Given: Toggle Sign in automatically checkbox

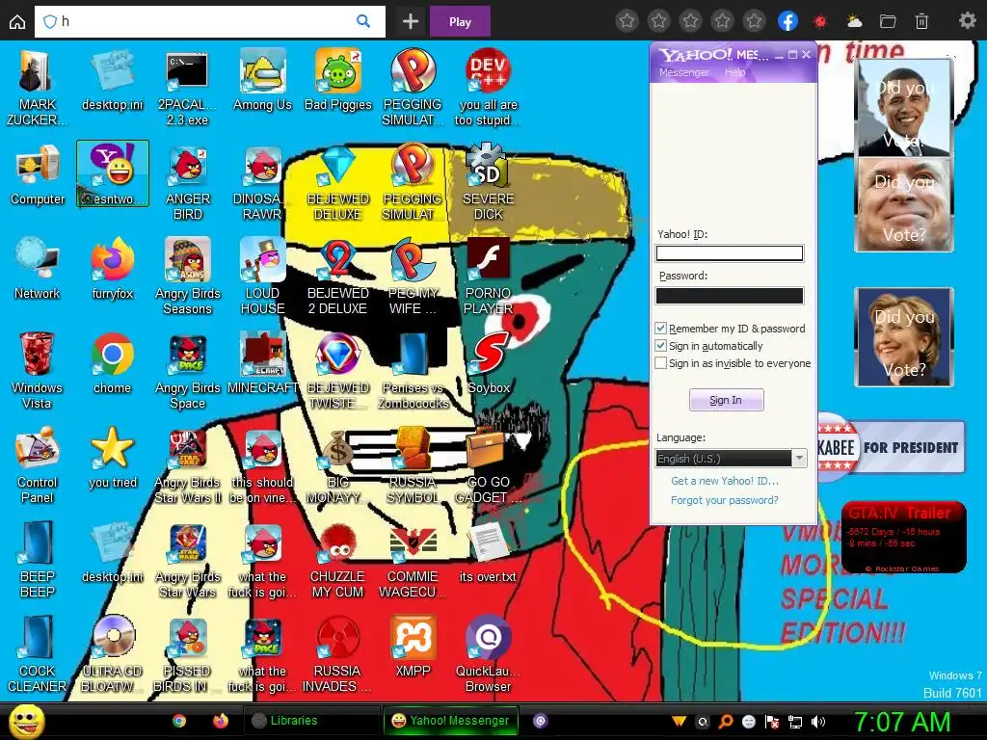Looking at the screenshot, I should coord(660,346).
